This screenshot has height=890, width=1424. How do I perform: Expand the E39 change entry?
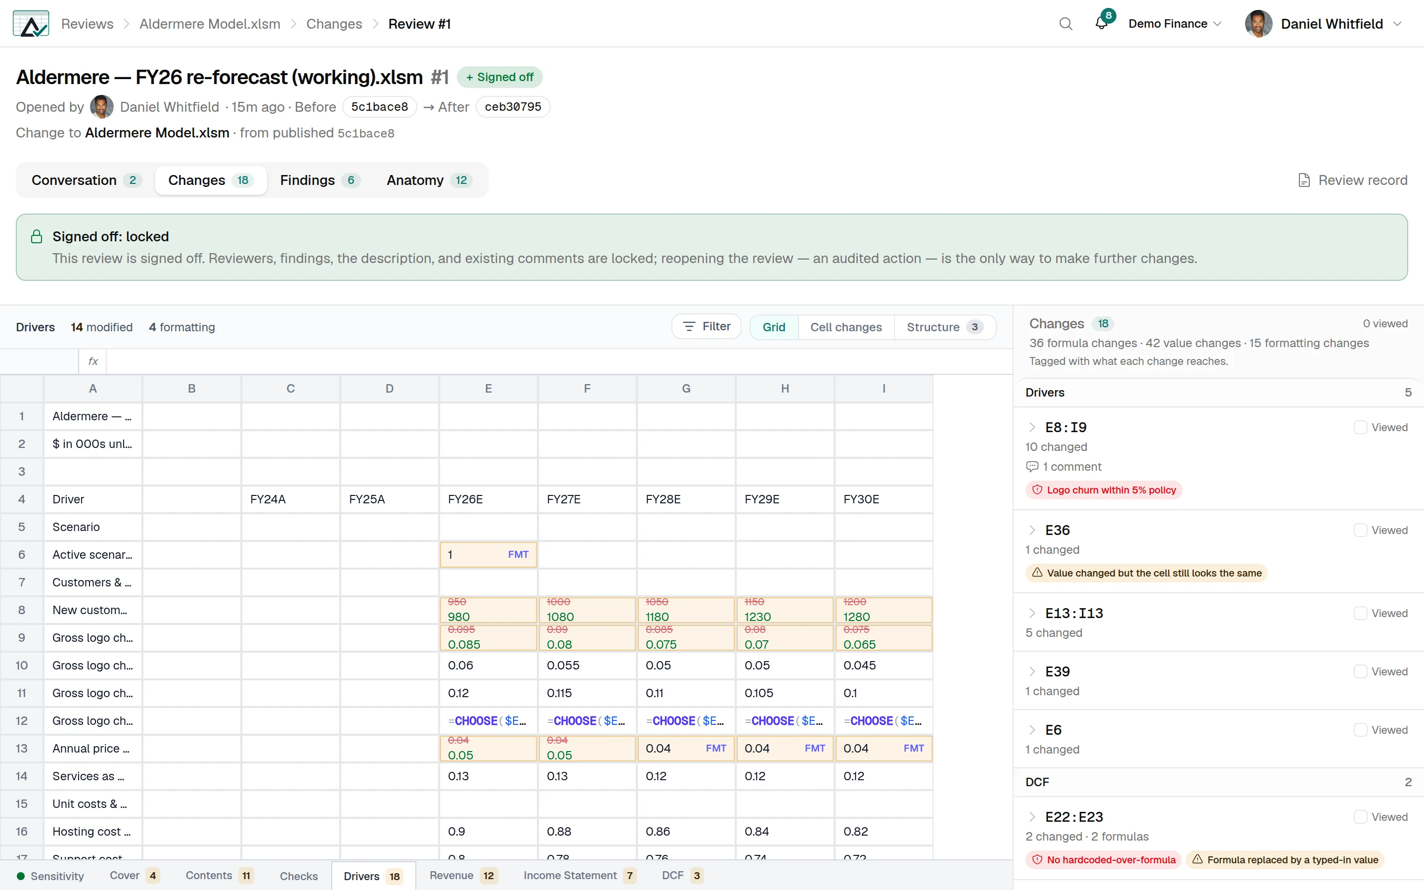click(1031, 671)
